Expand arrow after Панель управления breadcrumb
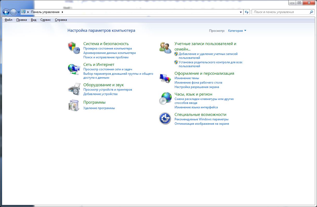 (63, 12)
